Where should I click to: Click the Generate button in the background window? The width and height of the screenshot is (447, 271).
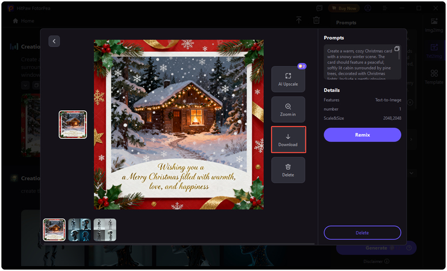tap(377, 248)
